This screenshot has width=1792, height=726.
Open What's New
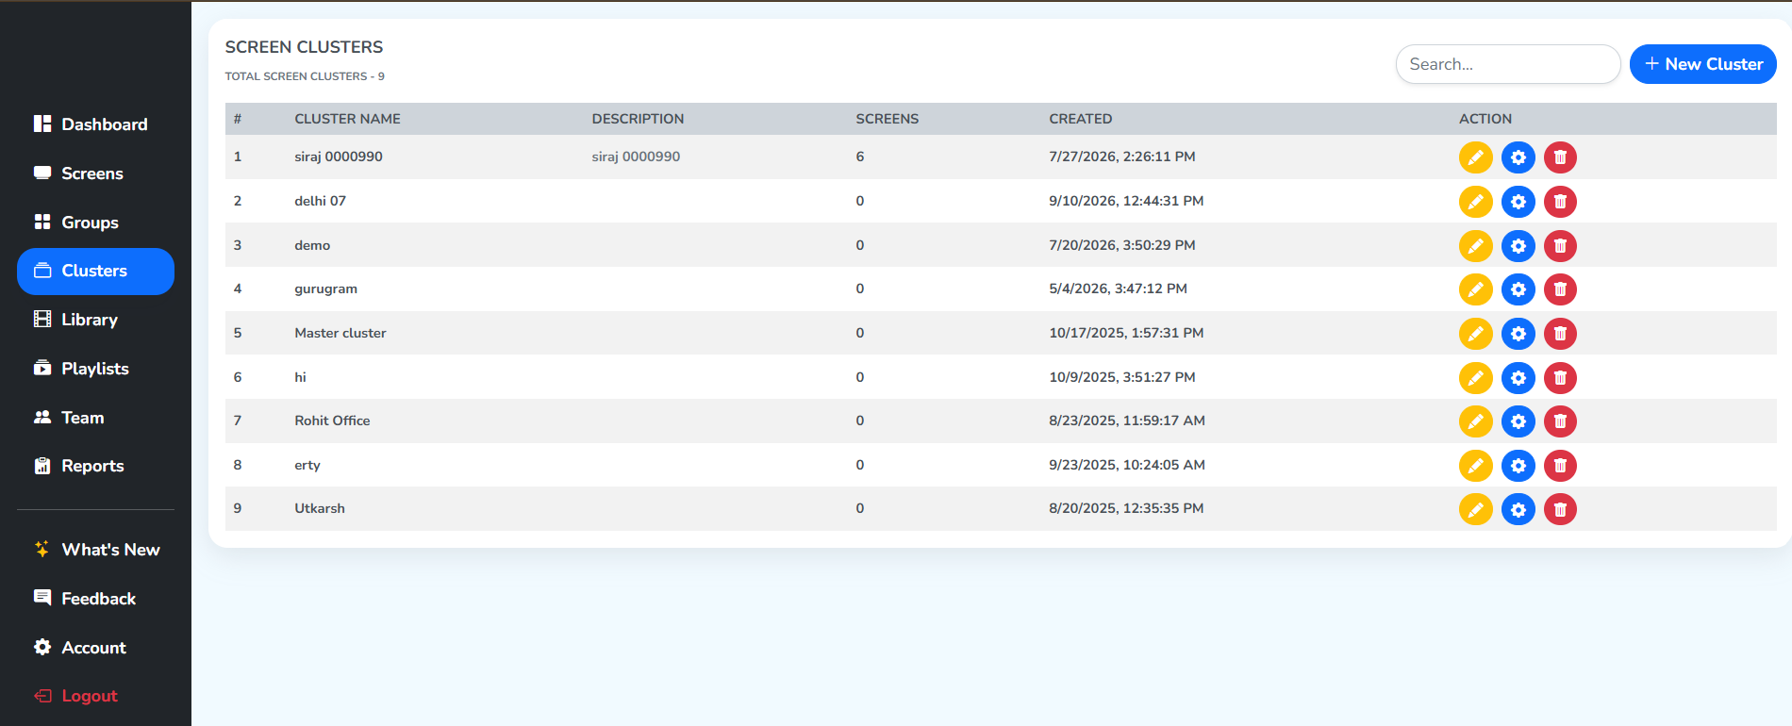pyautogui.click(x=95, y=550)
